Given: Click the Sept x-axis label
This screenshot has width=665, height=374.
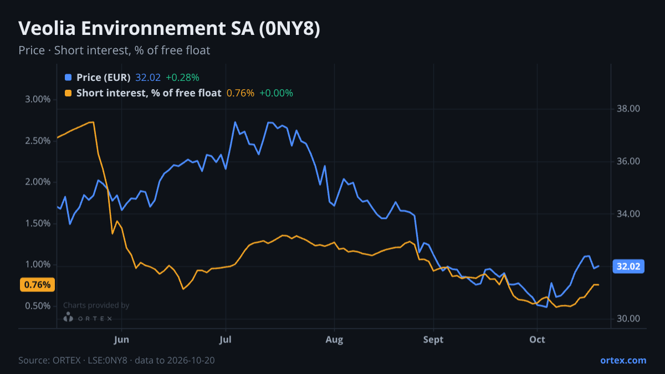Looking at the screenshot, I should click(x=433, y=340).
